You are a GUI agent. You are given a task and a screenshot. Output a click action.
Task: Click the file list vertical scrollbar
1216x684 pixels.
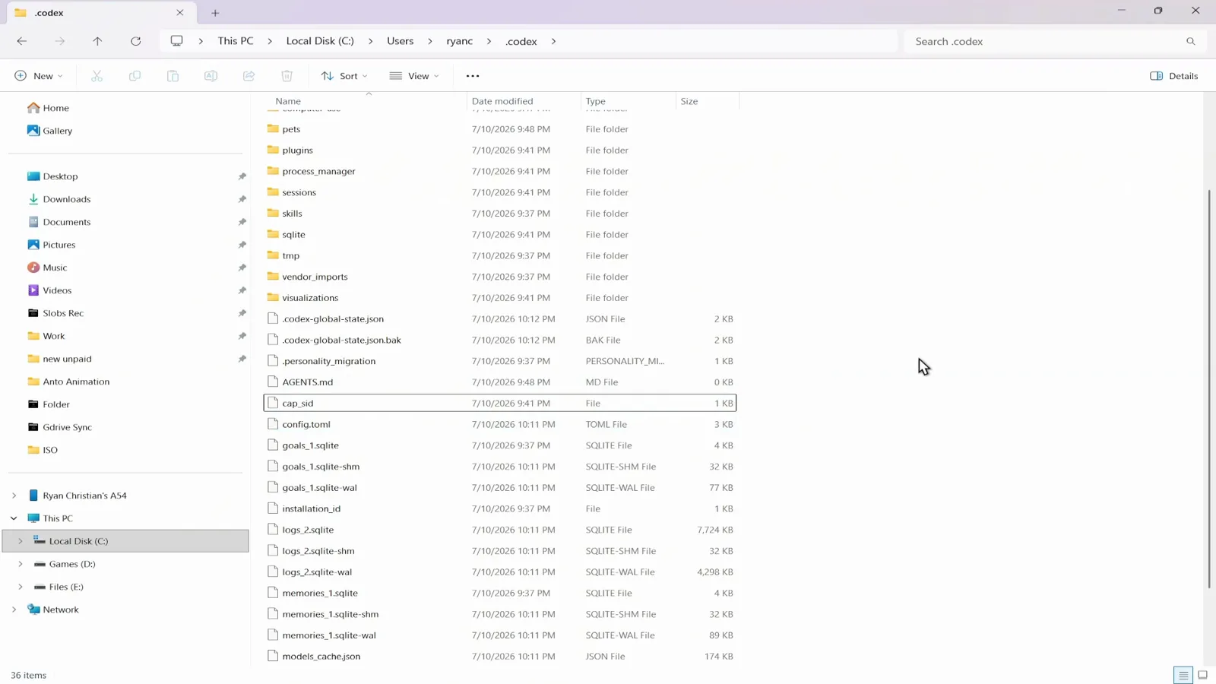(1208, 389)
